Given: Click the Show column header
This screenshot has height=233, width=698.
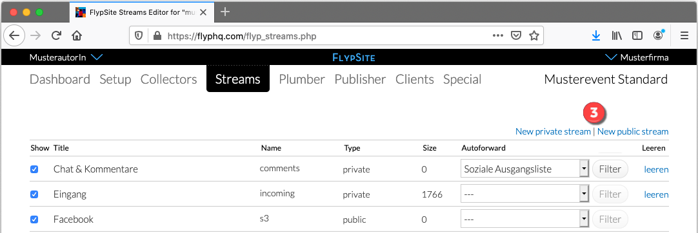Looking at the screenshot, I should (x=39, y=148).
